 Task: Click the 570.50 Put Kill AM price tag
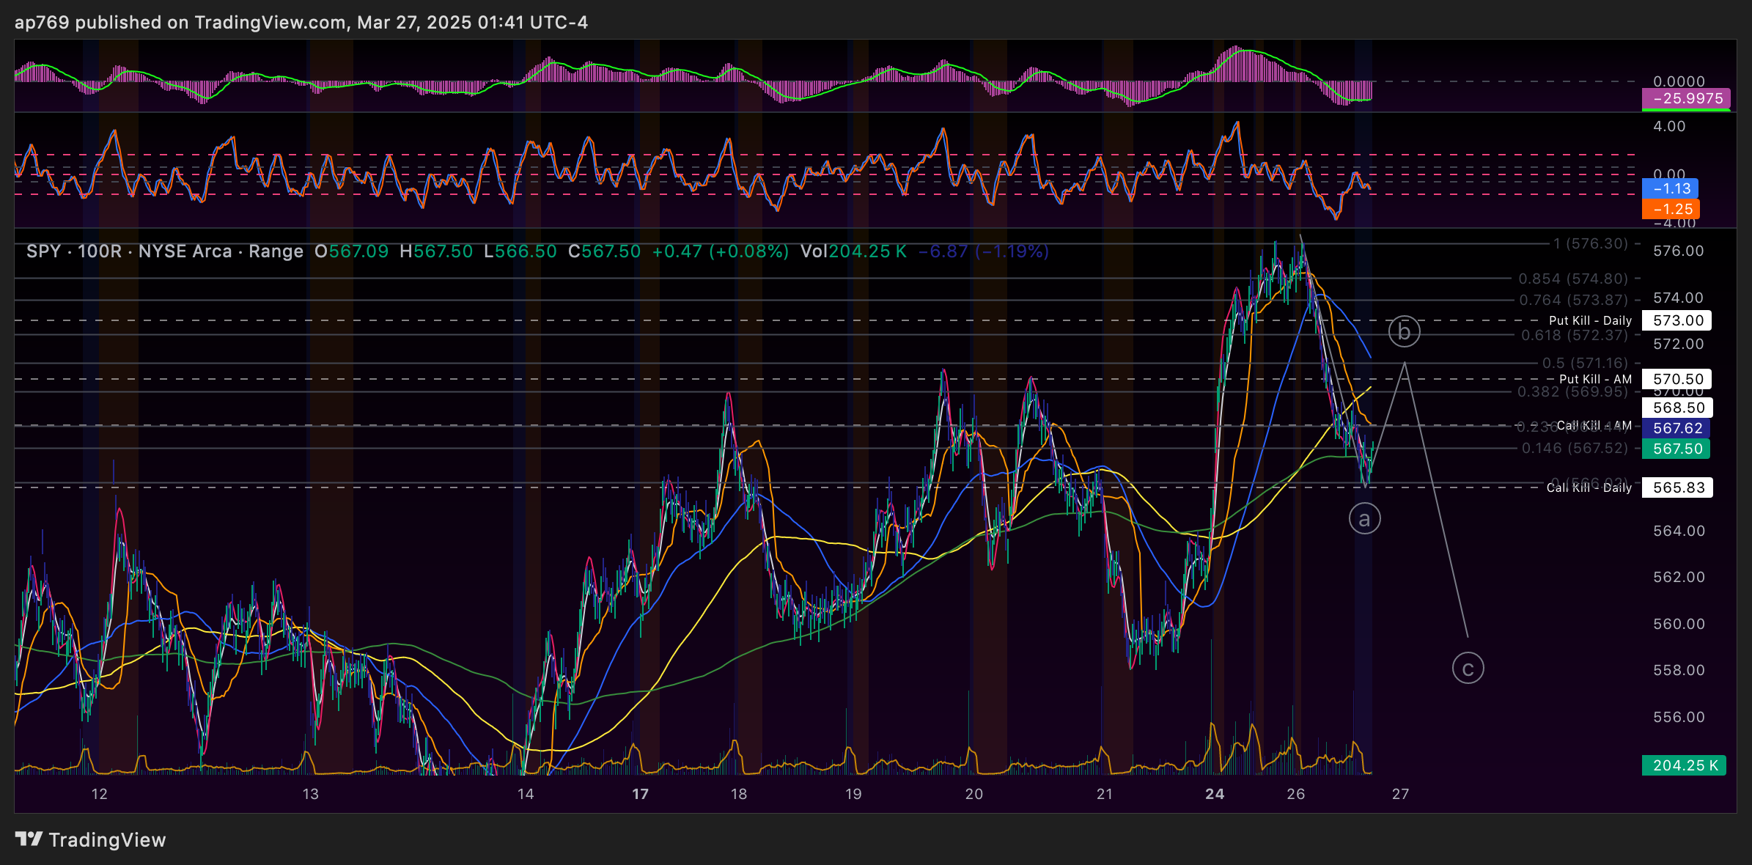point(1677,379)
